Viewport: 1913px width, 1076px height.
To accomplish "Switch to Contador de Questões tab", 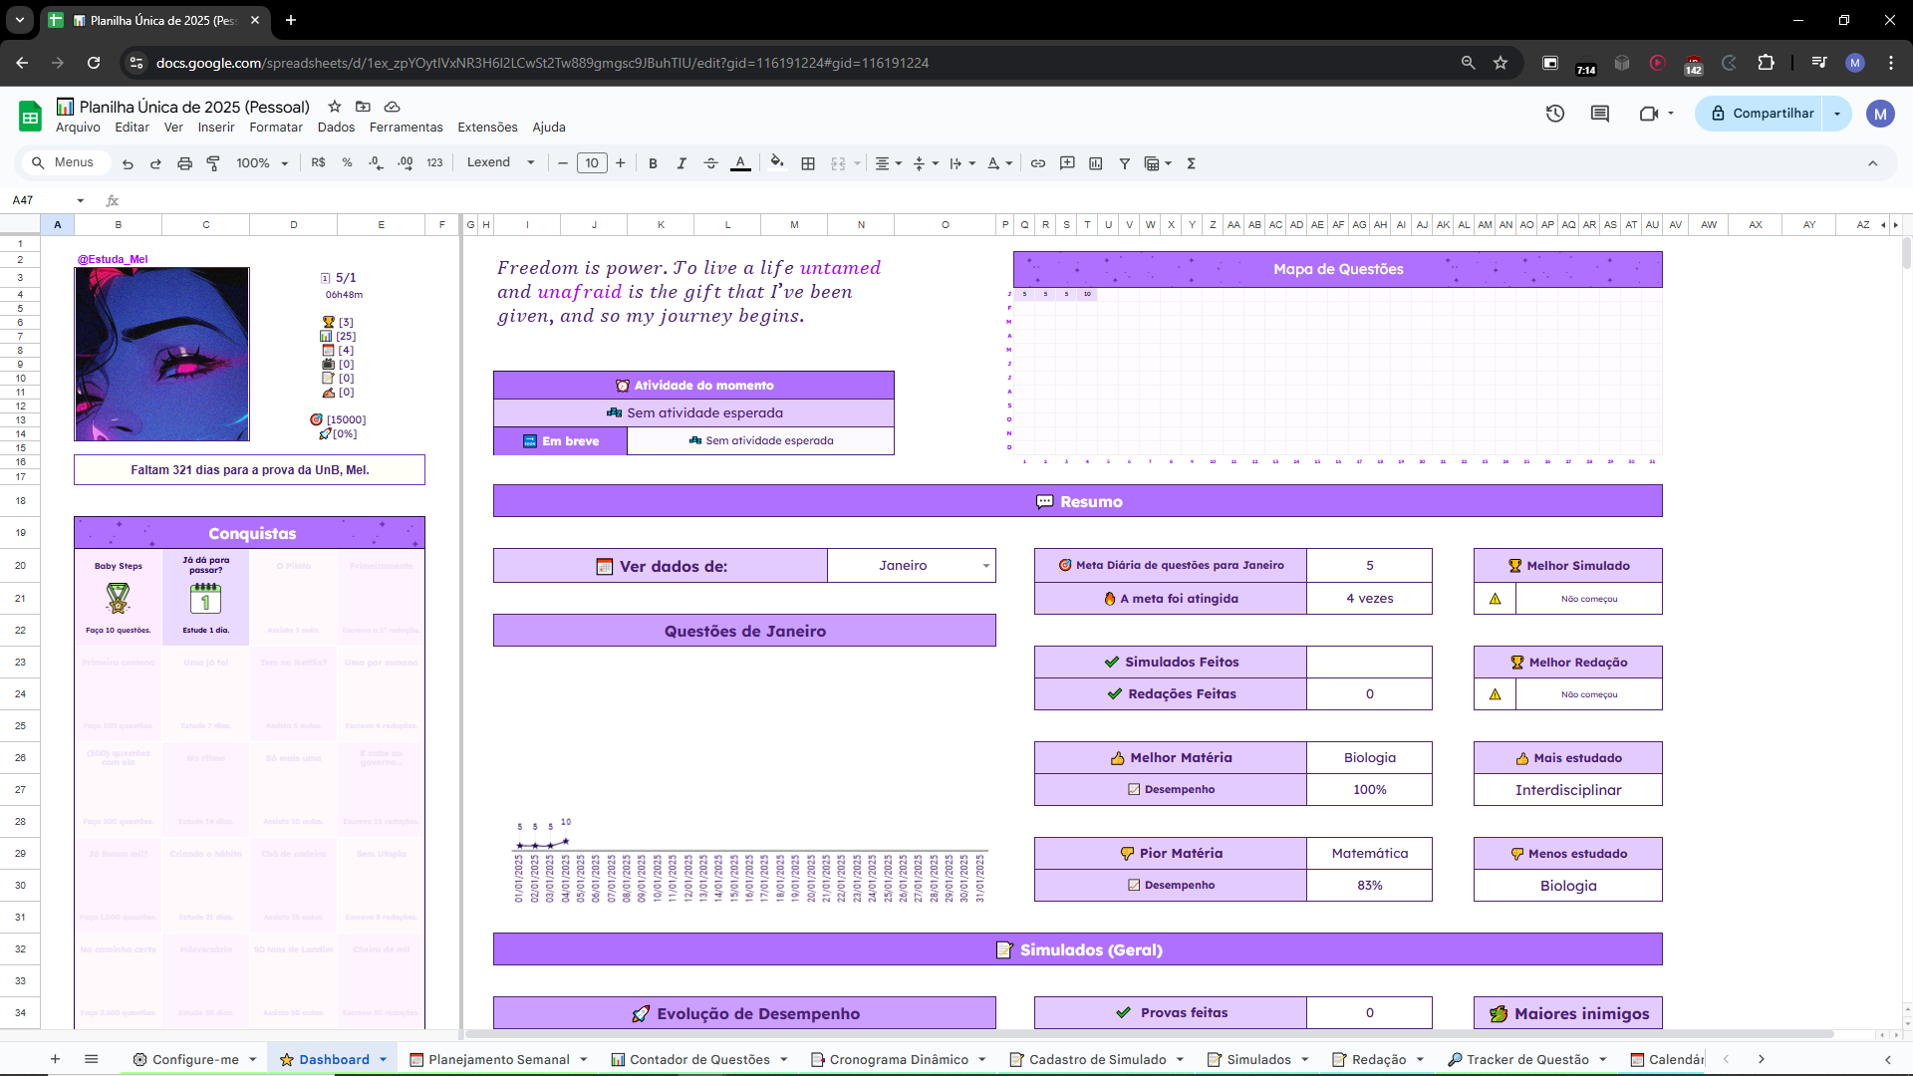I will (x=699, y=1059).
